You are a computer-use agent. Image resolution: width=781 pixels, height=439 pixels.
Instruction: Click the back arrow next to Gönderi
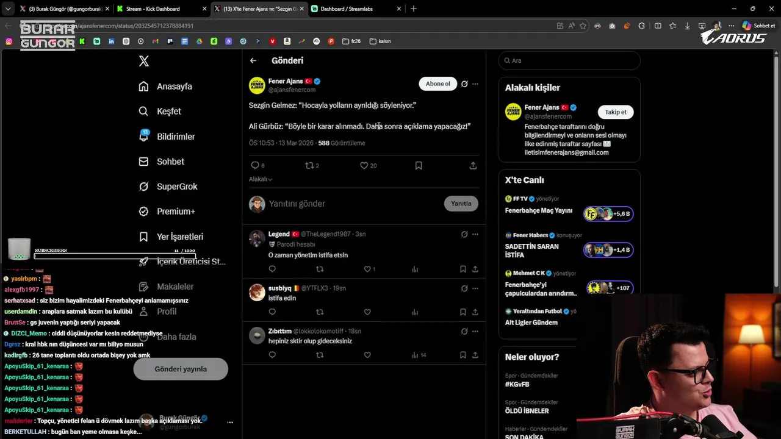(x=253, y=60)
